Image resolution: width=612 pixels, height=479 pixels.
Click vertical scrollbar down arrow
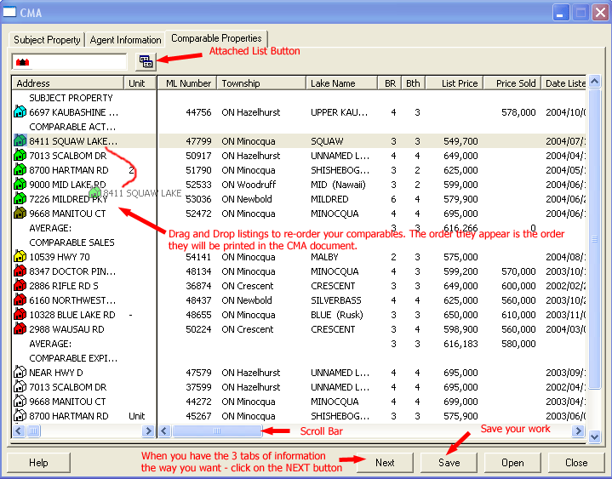pos(595,436)
